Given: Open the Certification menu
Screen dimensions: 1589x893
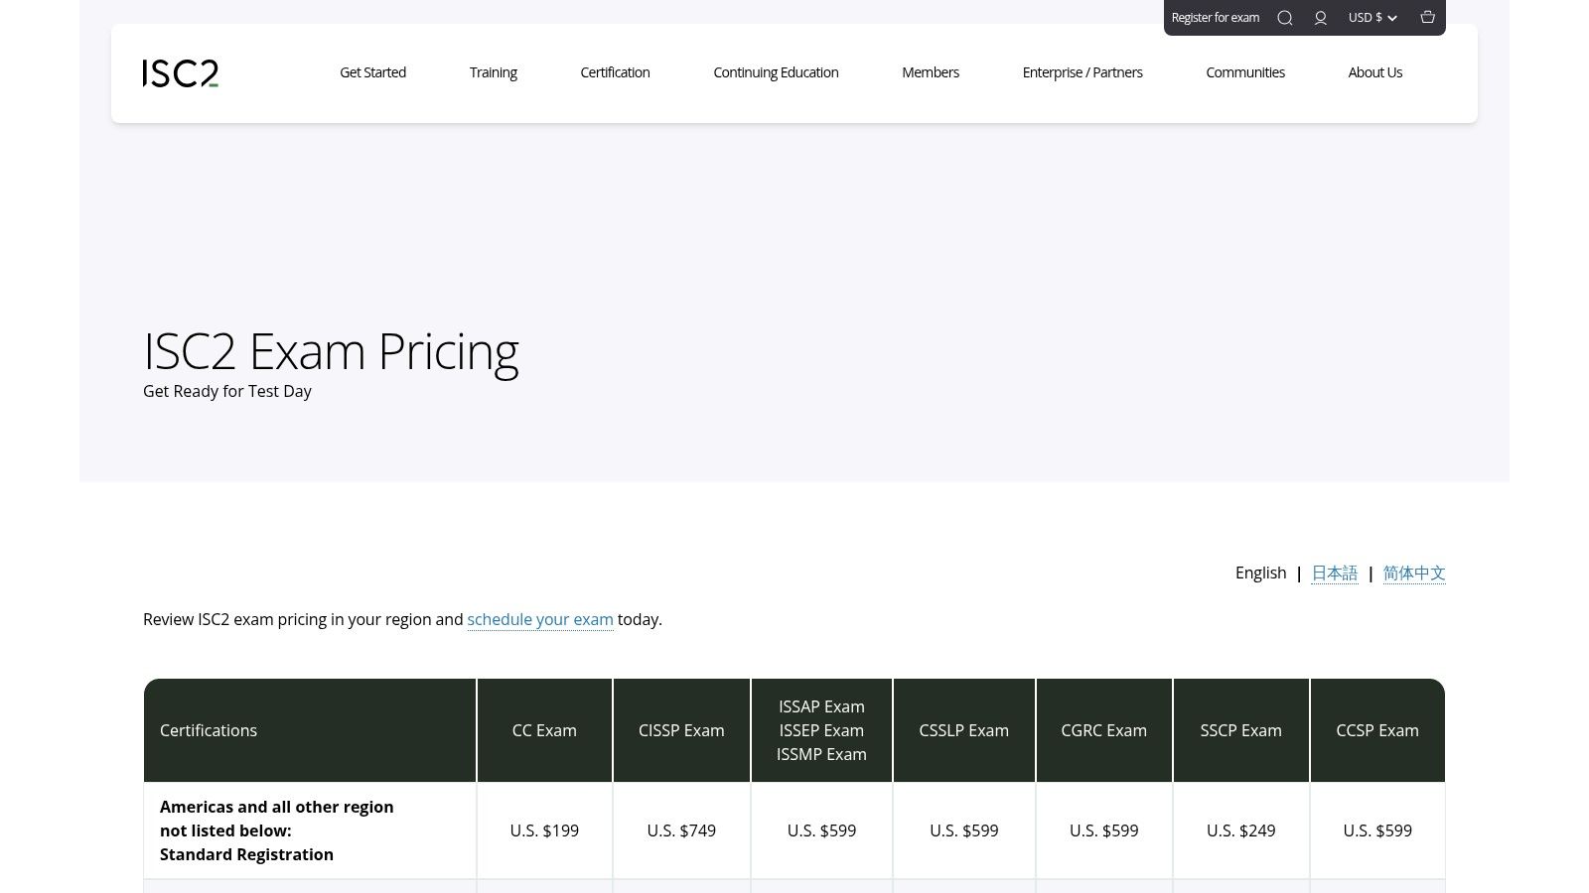Looking at the screenshot, I should click(x=615, y=72).
